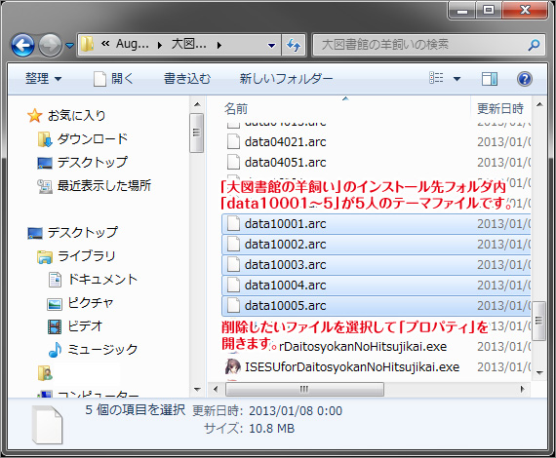Viewport: 556px width, 458px height.
Task: Click the Forward navigation arrow button
Action: (50, 46)
